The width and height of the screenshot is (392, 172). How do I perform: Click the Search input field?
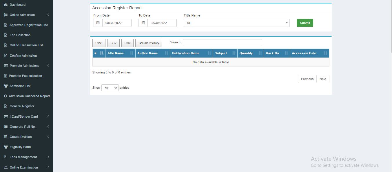pos(222,42)
